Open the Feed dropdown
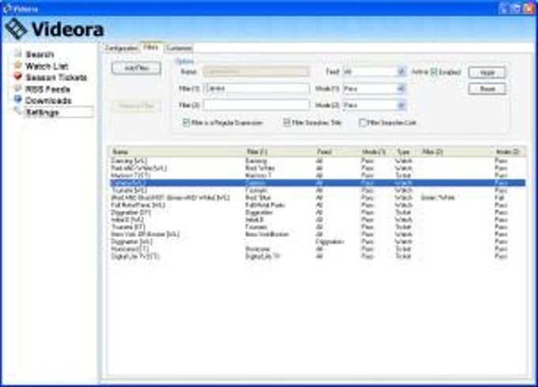The image size is (538, 387). tap(374, 72)
